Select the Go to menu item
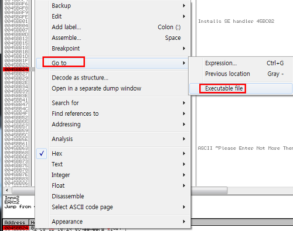This screenshot has height=231, width=293. click(x=113, y=63)
